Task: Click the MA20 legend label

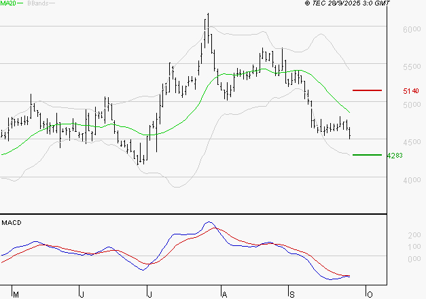Action: pyautogui.click(x=8, y=3)
